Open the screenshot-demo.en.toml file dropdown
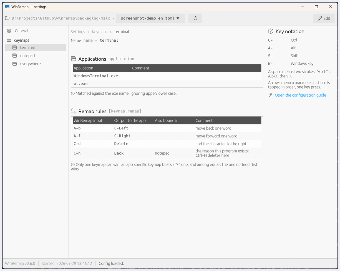 150,18
